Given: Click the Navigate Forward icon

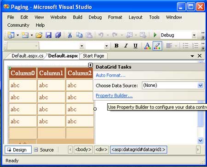Looking at the screenshot, I should click(x=143, y=35).
